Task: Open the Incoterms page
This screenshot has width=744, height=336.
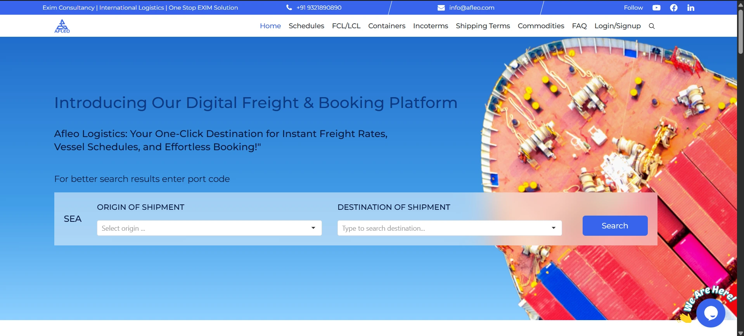Action: point(430,26)
